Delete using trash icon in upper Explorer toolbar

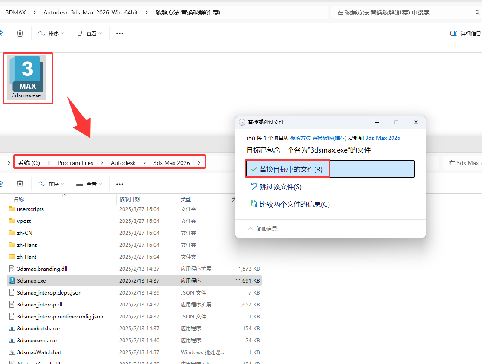coord(20,33)
